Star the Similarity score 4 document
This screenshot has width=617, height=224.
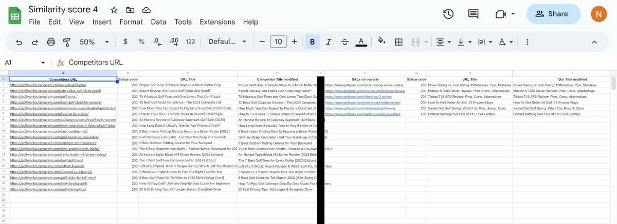click(x=114, y=10)
